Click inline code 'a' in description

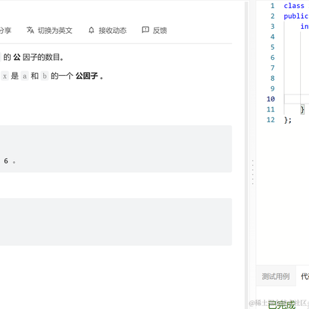point(25,76)
